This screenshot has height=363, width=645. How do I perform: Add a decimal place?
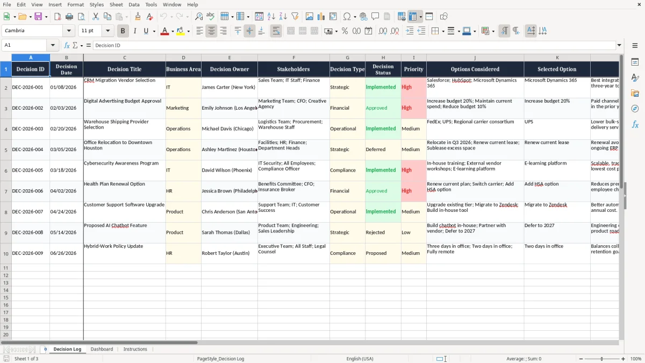383,31
